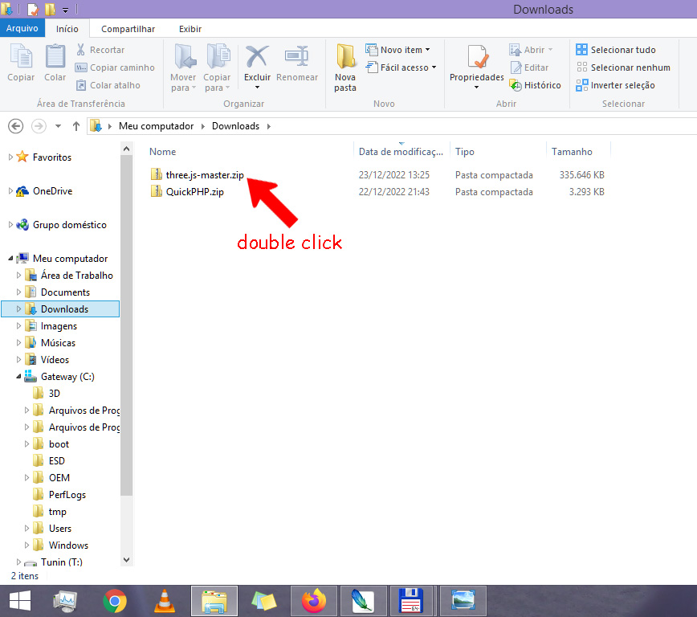Select Documents in the navigation tree
This screenshot has width=697, height=617.
coord(65,292)
